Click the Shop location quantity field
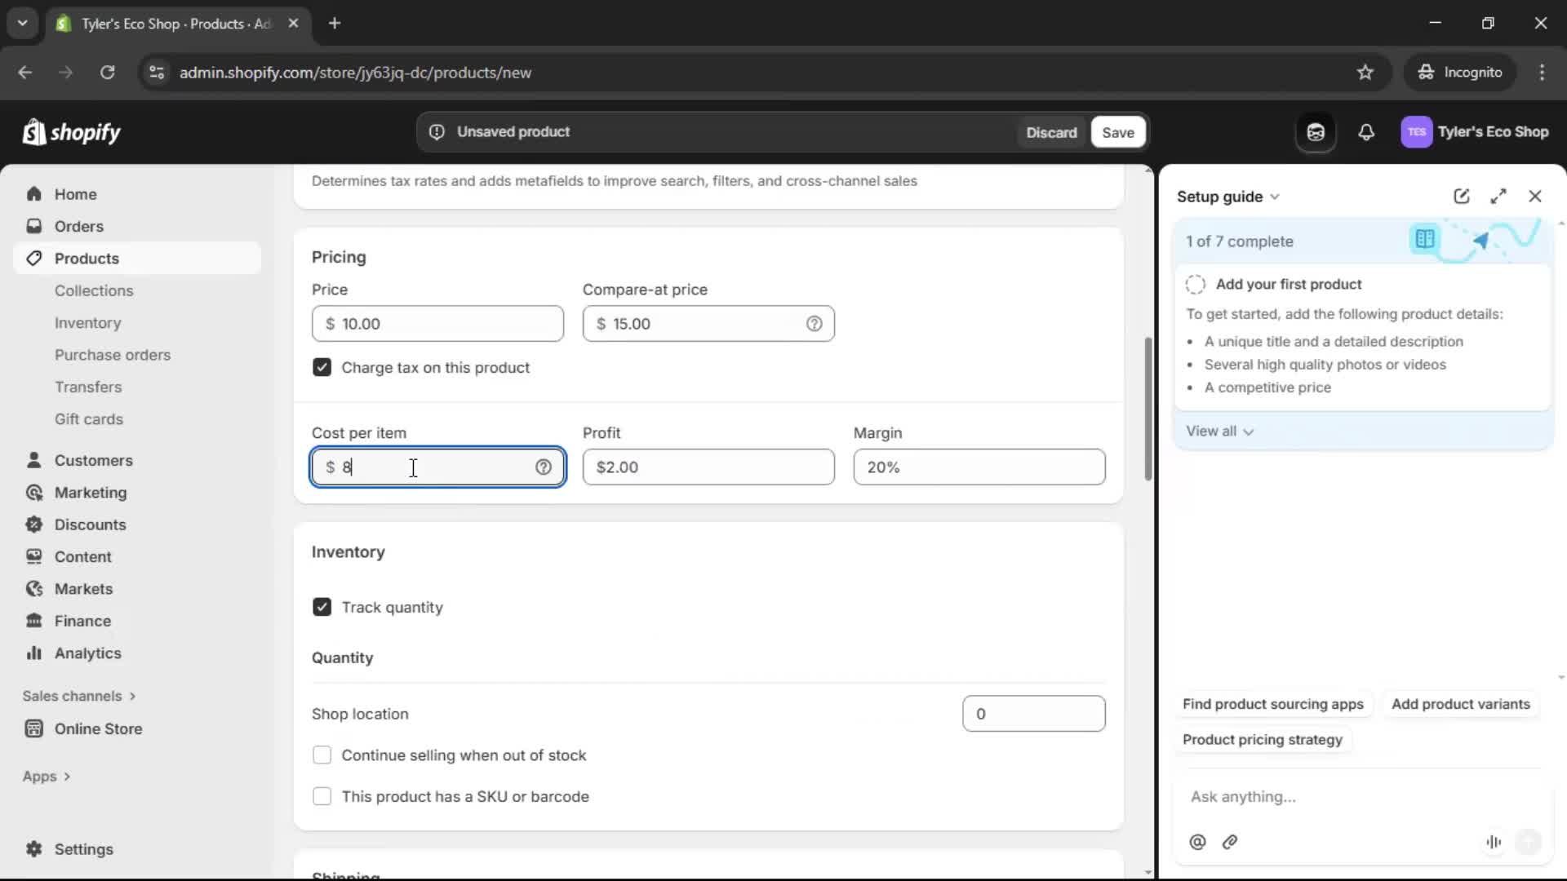The width and height of the screenshot is (1567, 881). pyautogui.click(x=1032, y=713)
